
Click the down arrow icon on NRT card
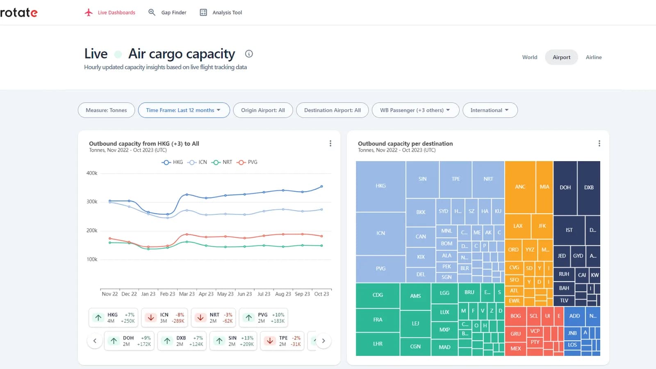[200, 318]
